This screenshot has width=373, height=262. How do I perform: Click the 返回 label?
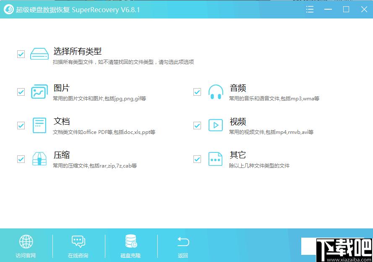point(183,256)
